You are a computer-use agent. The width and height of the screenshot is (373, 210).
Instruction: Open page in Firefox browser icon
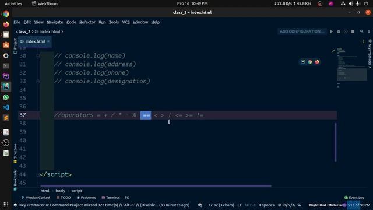317,62
